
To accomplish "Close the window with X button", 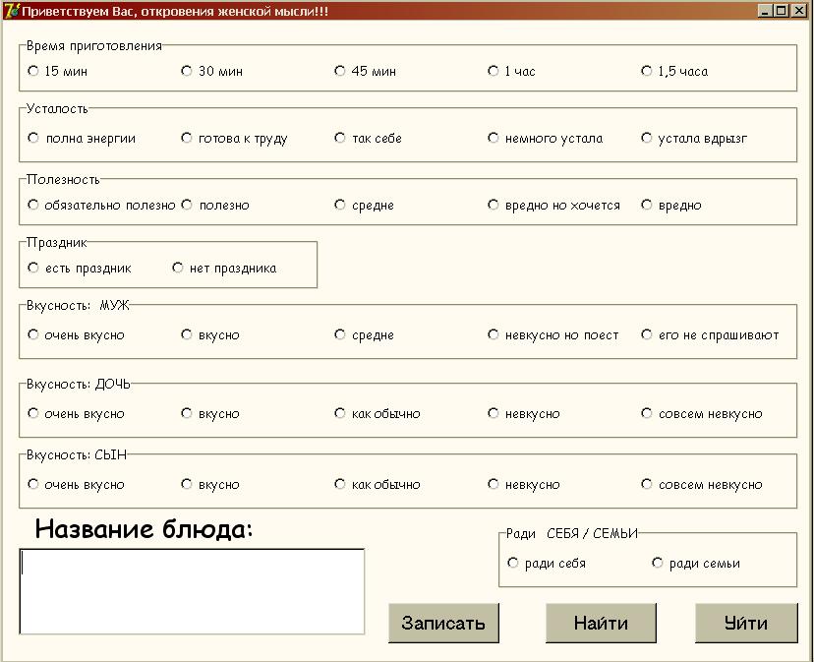I will point(798,11).
